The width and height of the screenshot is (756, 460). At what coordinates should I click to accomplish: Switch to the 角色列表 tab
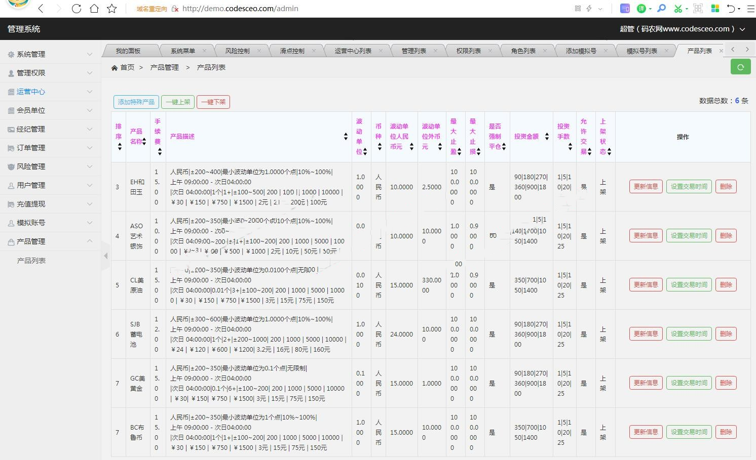point(523,51)
